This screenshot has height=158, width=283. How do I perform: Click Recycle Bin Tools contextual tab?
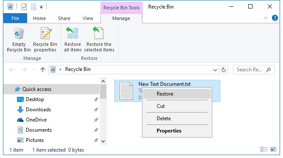tap(122, 8)
